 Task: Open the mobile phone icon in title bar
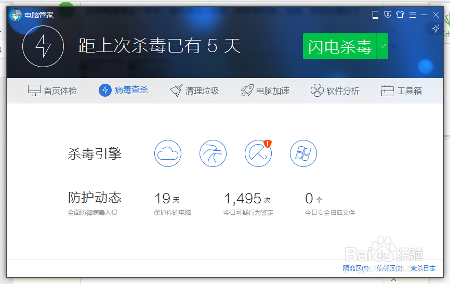(x=375, y=15)
